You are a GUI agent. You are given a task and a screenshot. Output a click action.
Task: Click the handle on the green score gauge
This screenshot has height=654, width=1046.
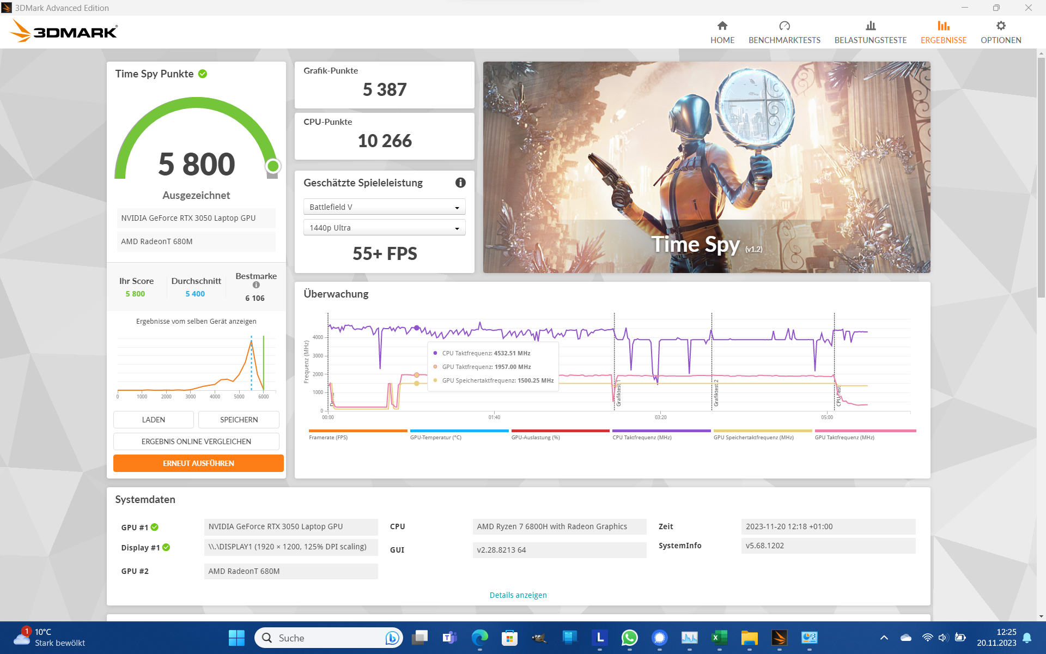[x=272, y=166]
